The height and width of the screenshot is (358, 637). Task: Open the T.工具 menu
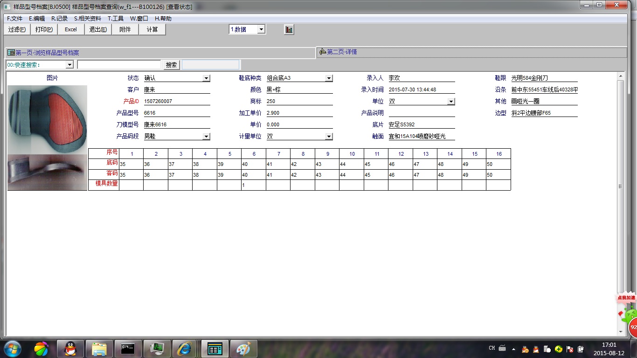pyautogui.click(x=116, y=19)
